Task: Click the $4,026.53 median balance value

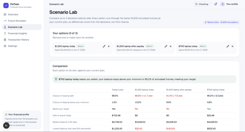Action: (212, 122)
